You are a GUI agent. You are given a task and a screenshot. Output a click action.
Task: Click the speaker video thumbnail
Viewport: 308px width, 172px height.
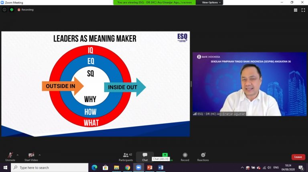(x=249, y=84)
